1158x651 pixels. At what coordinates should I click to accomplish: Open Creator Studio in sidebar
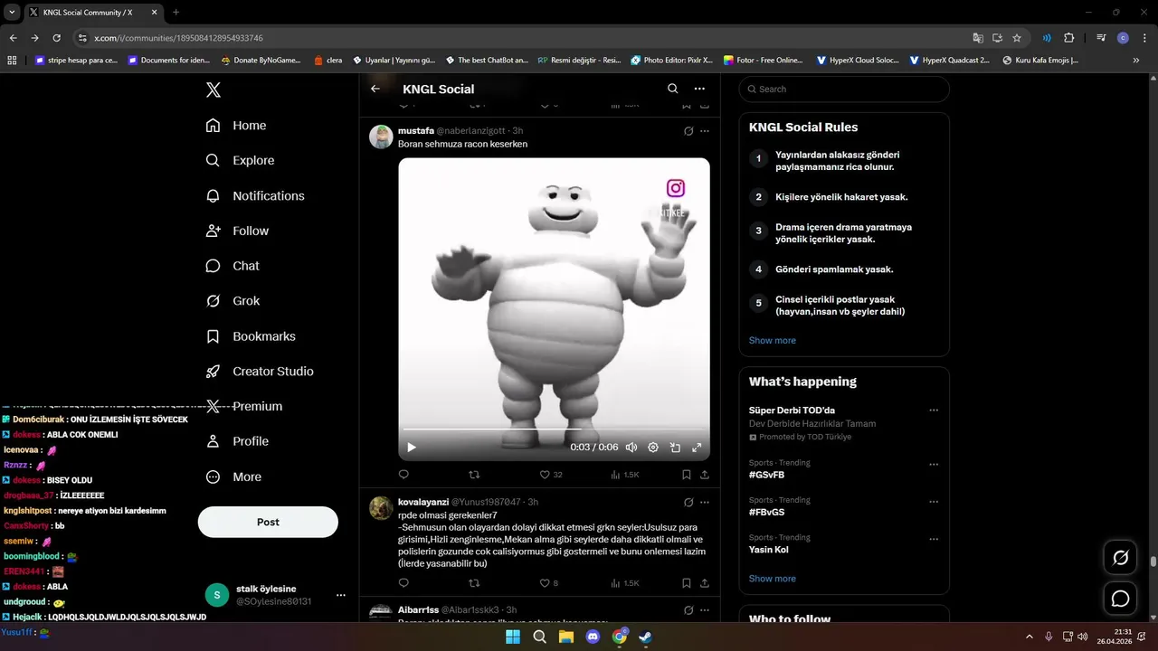click(x=260, y=371)
